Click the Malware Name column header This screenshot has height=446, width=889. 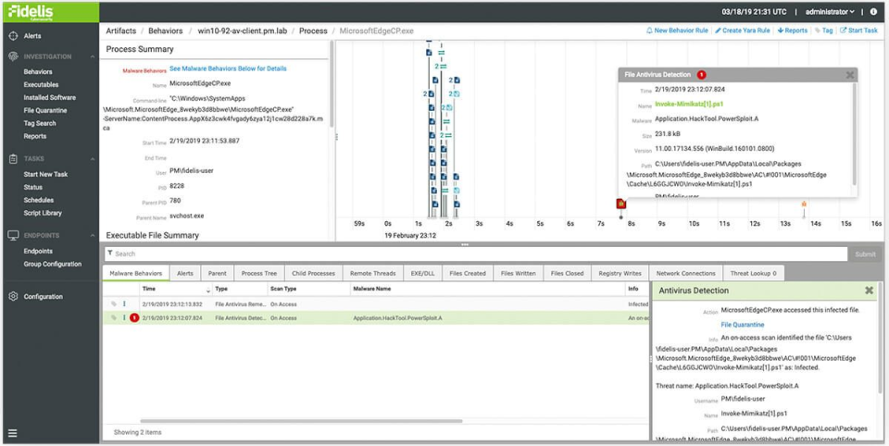click(487, 289)
